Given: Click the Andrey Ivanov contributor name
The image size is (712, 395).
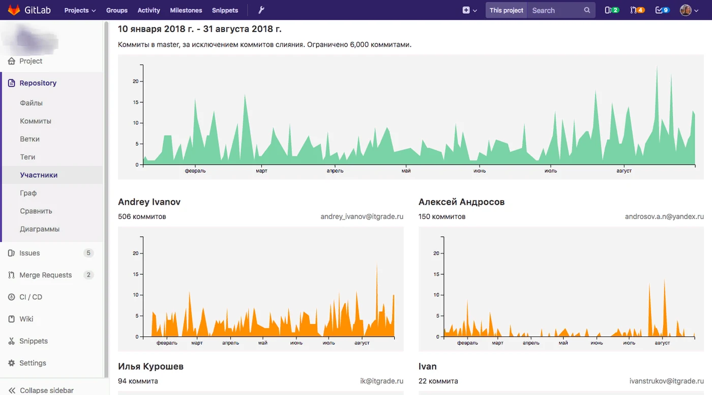Looking at the screenshot, I should point(149,202).
